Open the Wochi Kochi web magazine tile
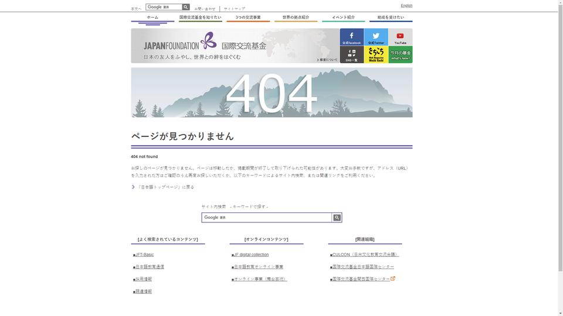563x316 pixels. 376,54
